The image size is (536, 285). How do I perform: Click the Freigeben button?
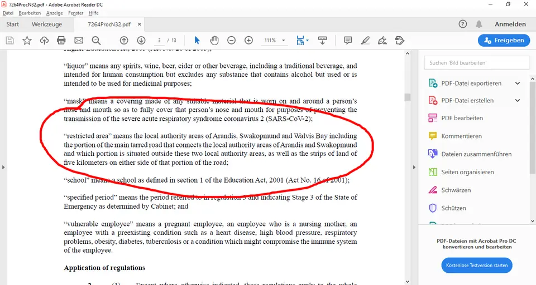click(x=504, y=40)
